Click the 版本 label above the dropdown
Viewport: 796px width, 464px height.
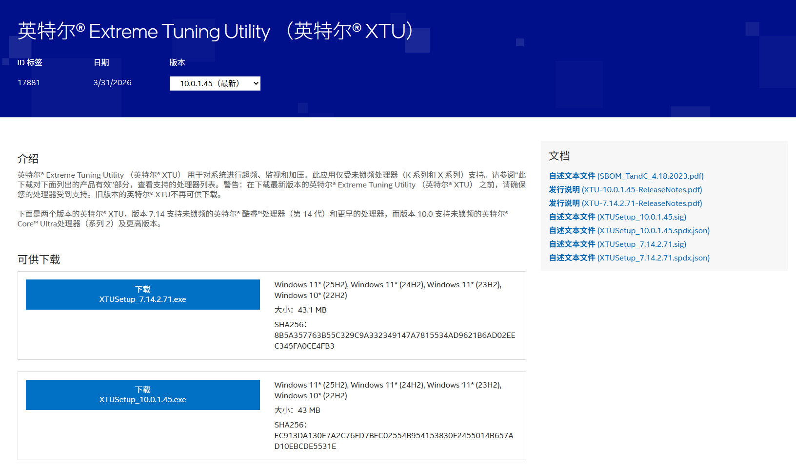[x=177, y=62]
